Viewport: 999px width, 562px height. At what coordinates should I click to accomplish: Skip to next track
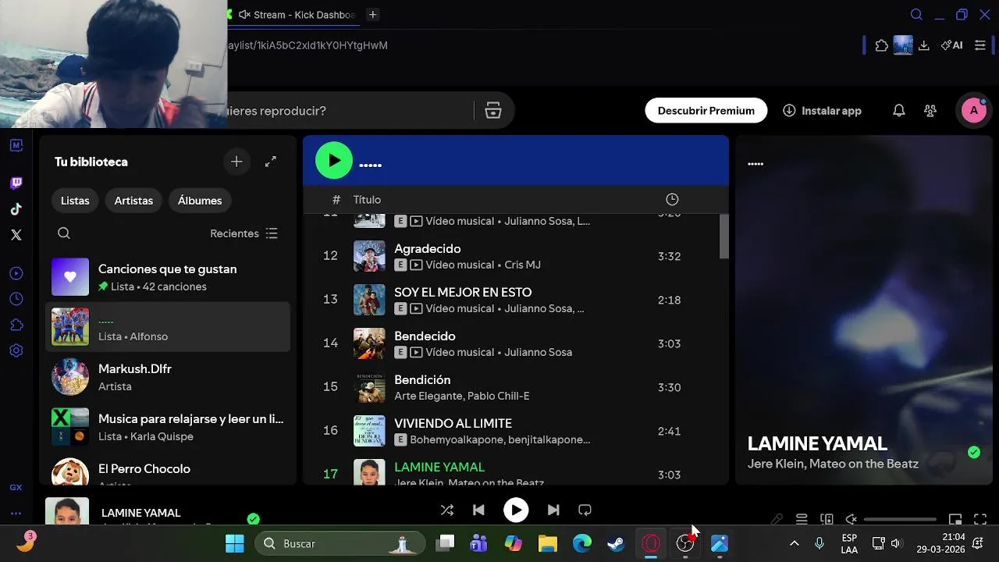point(553,510)
